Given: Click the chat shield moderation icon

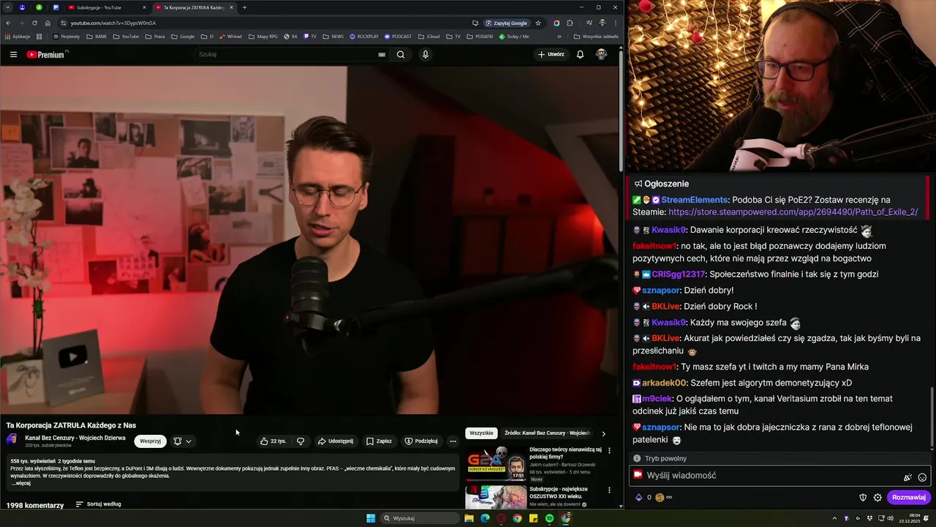Looking at the screenshot, I should [863, 498].
